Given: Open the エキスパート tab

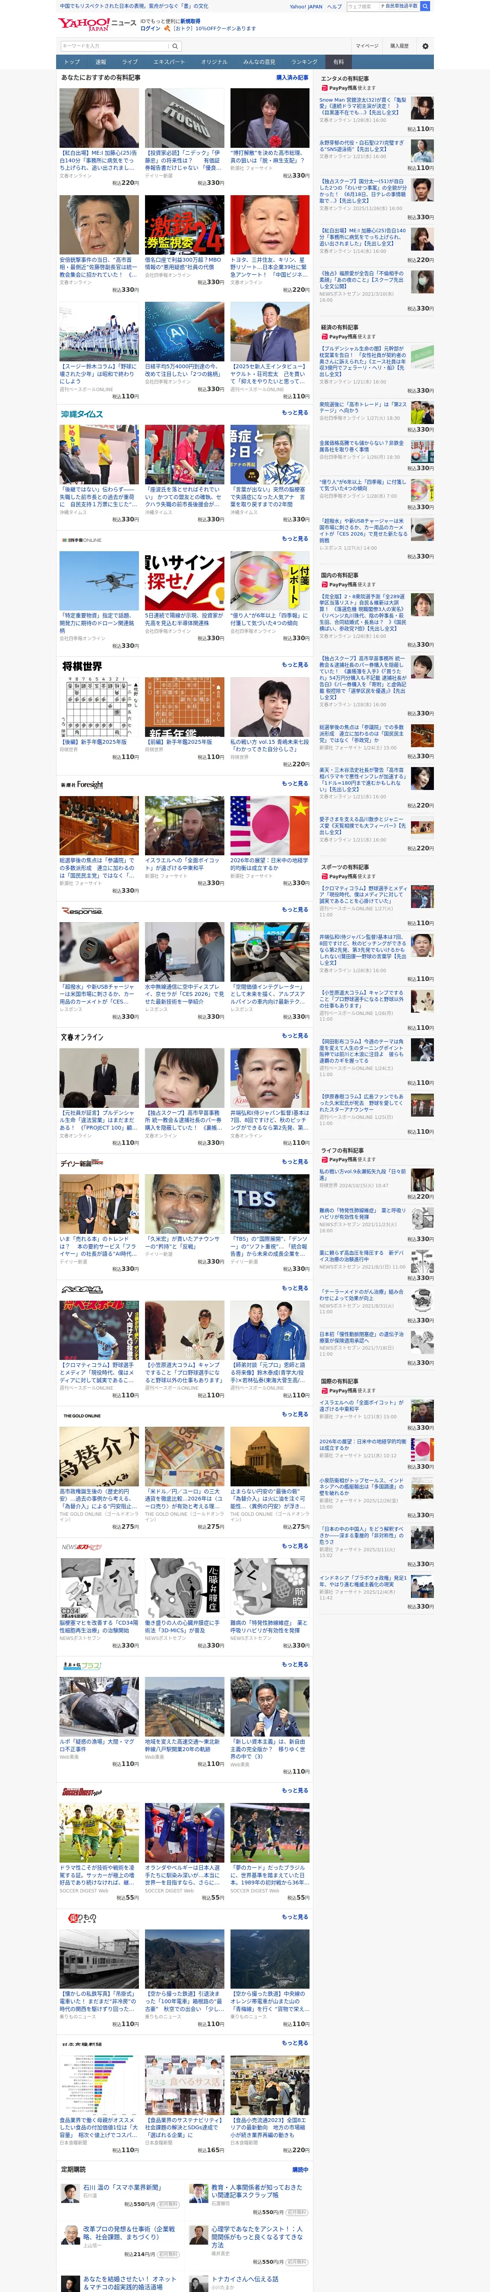Looking at the screenshot, I should (x=169, y=62).
